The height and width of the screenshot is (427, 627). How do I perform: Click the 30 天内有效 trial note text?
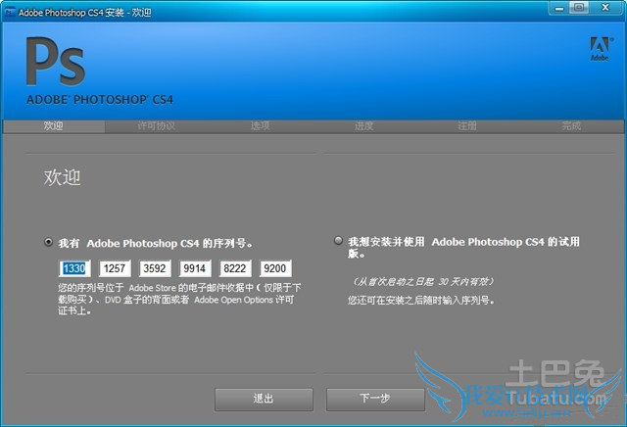(423, 282)
